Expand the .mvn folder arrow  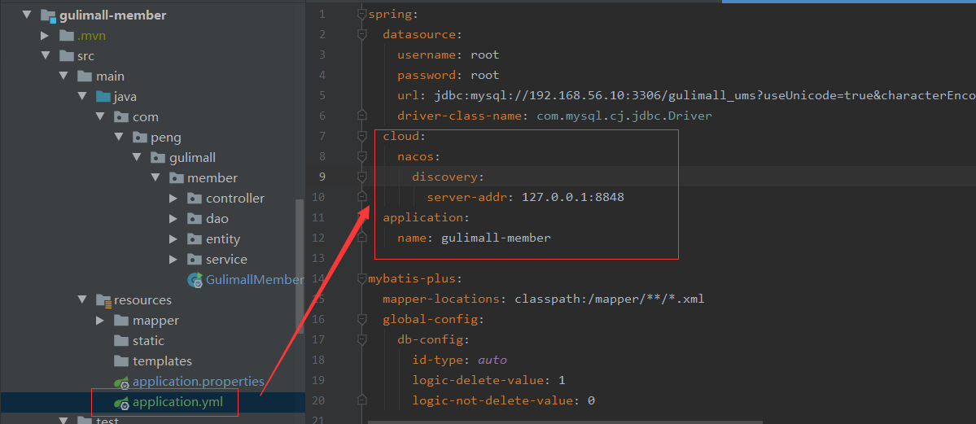click(x=45, y=36)
